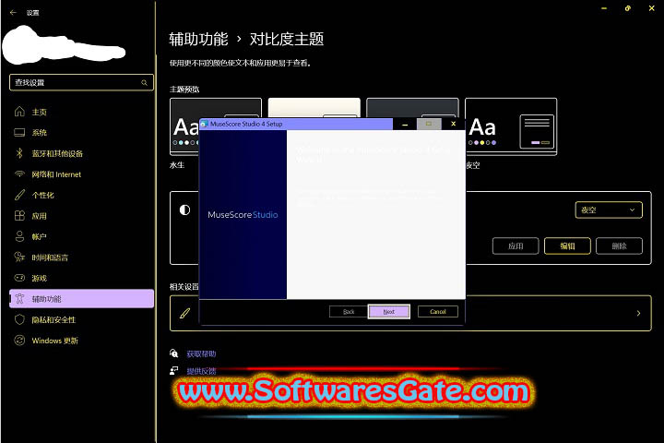Image resolution: width=664 pixels, height=443 pixels.
Task: Select the 夜空 theme preview thumbnail
Action: tap(511, 126)
